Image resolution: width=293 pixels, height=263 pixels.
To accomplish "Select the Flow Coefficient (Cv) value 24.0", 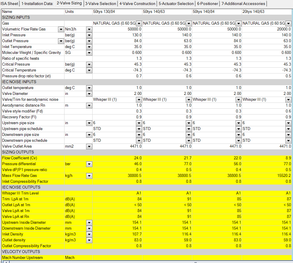I will pyautogui.click(x=117, y=158).
